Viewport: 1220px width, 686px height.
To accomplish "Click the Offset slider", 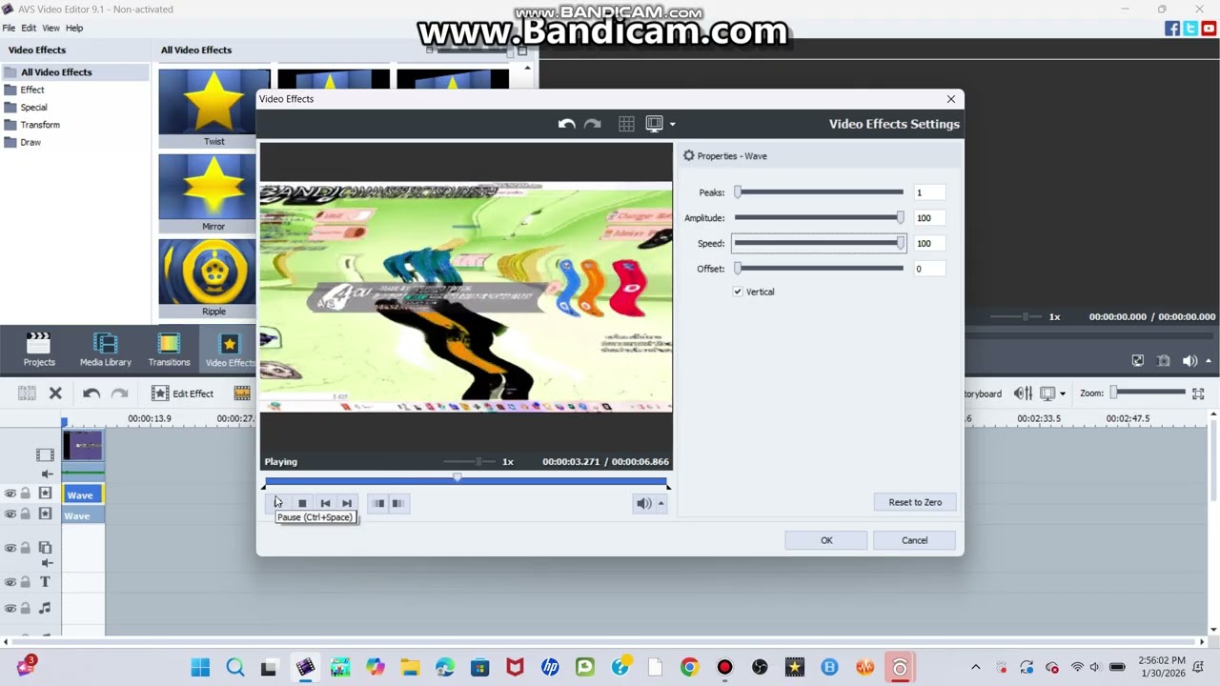I will [x=819, y=269].
